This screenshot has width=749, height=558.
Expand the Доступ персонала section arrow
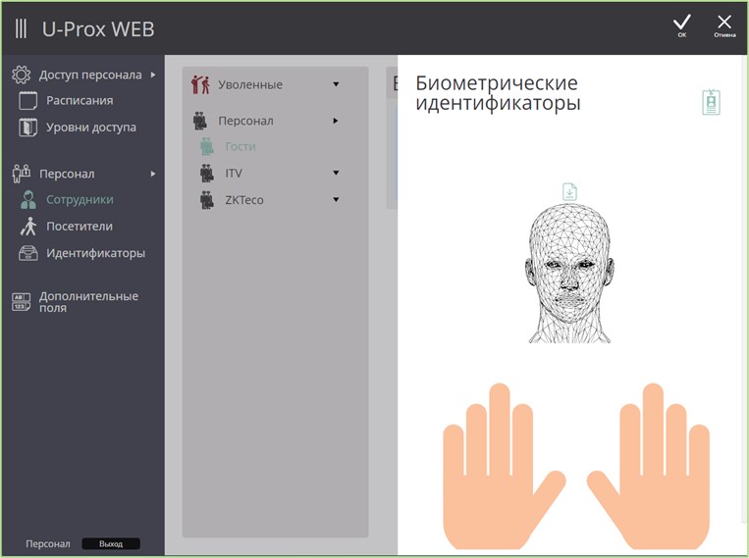(x=153, y=75)
